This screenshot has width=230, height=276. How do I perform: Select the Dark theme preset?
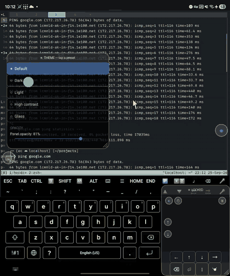pyautogui.click(x=57, y=80)
